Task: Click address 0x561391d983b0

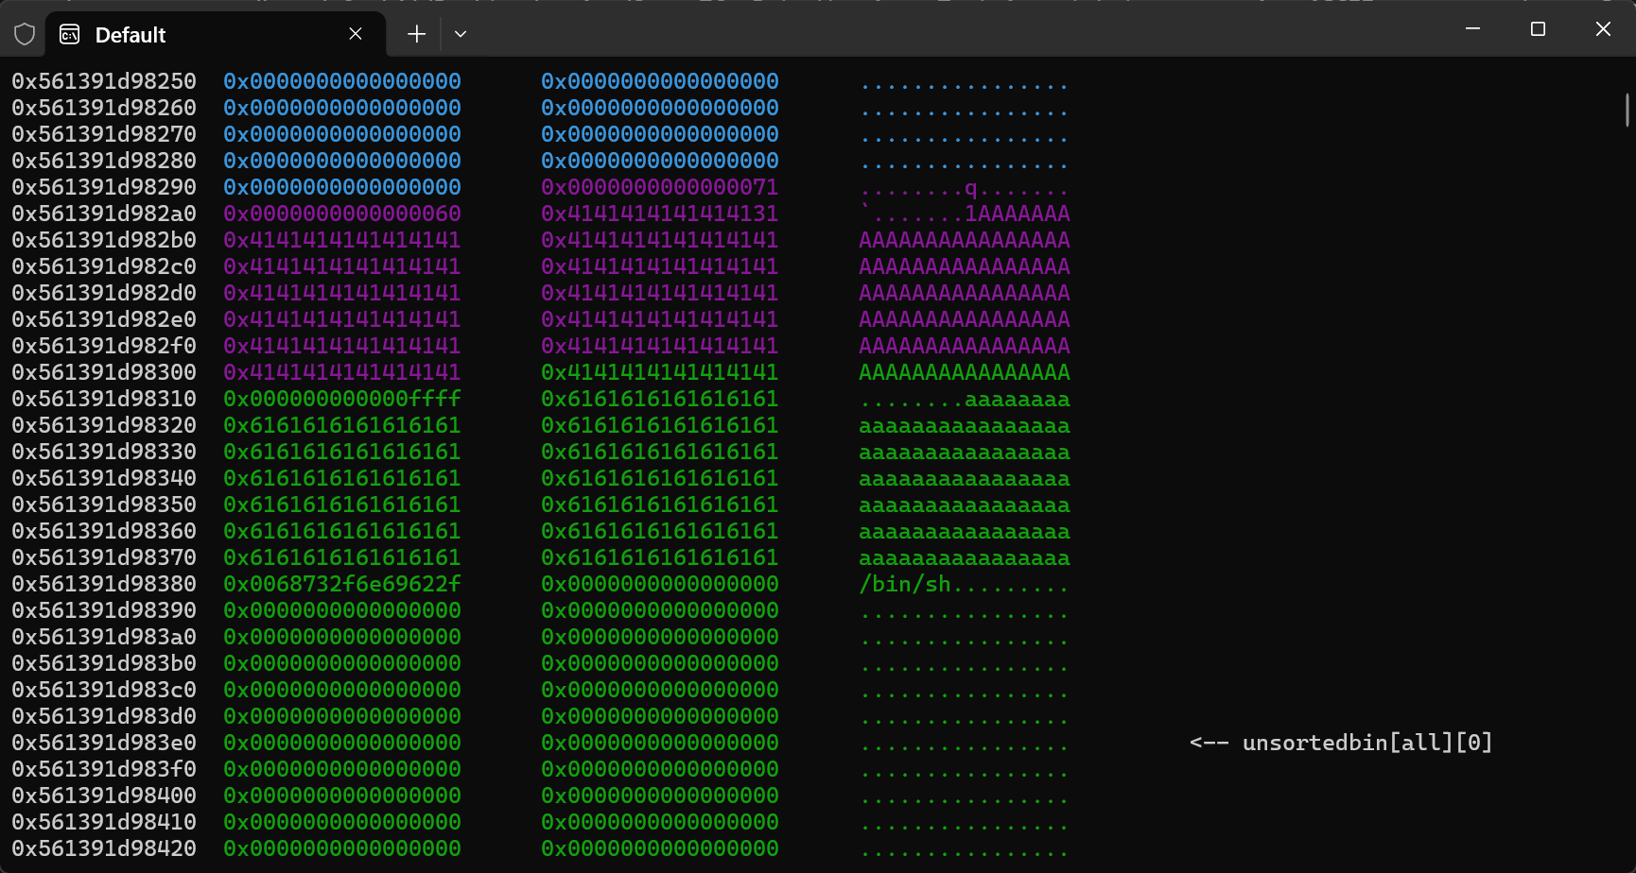Action: [104, 663]
